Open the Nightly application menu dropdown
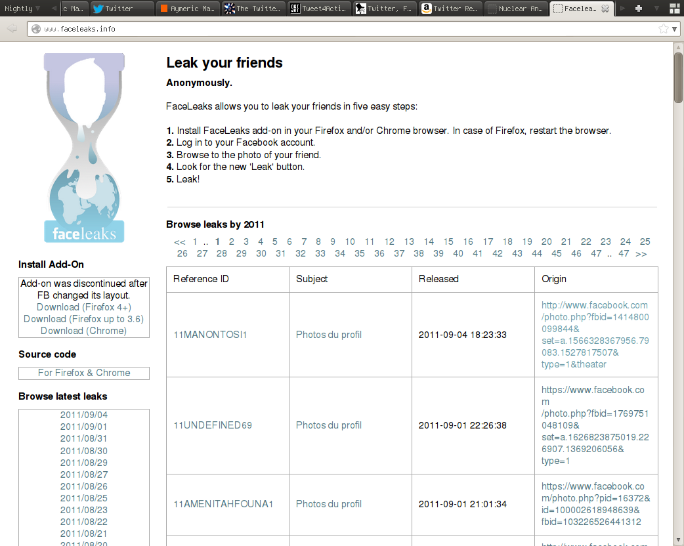This screenshot has width=684, height=546. coord(22,9)
